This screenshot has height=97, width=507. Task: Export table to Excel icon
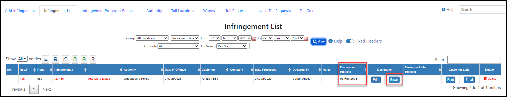tap(75, 60)
